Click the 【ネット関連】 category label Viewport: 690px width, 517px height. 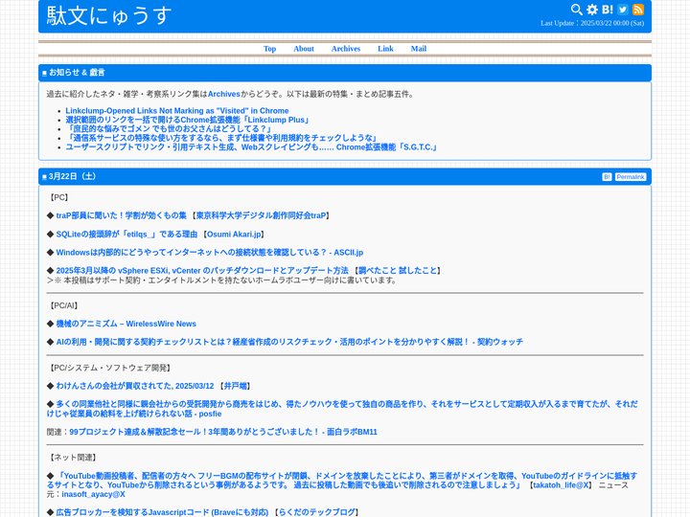click(72, 458)
